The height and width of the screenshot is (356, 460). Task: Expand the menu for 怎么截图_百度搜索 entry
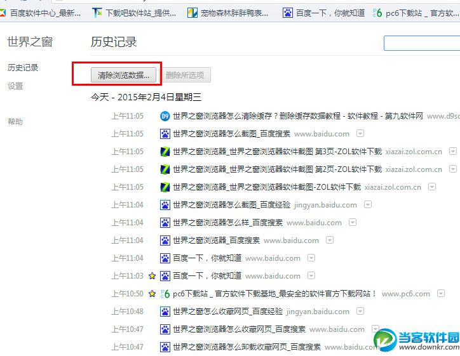point(360,134)
